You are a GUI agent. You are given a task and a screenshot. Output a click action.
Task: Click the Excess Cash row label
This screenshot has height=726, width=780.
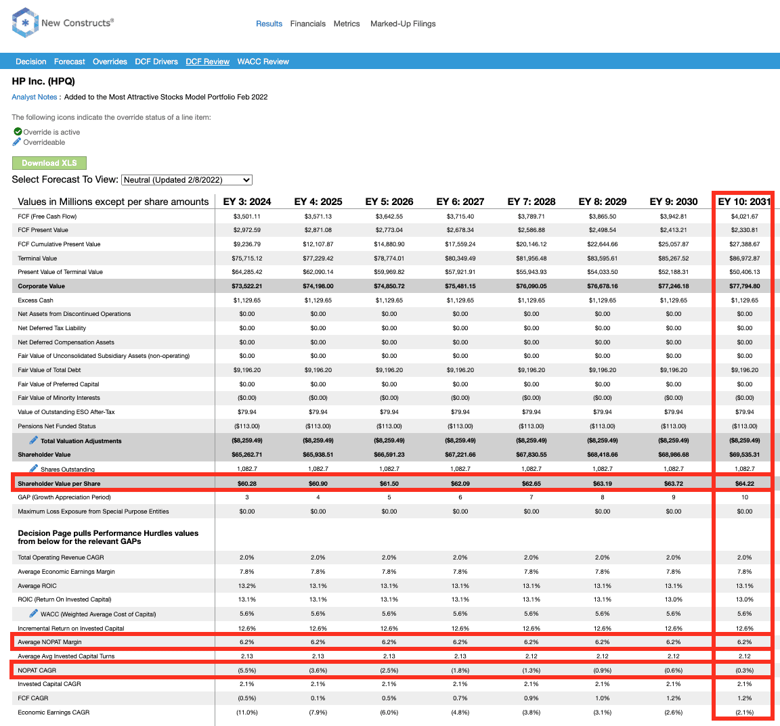(35, 300)
